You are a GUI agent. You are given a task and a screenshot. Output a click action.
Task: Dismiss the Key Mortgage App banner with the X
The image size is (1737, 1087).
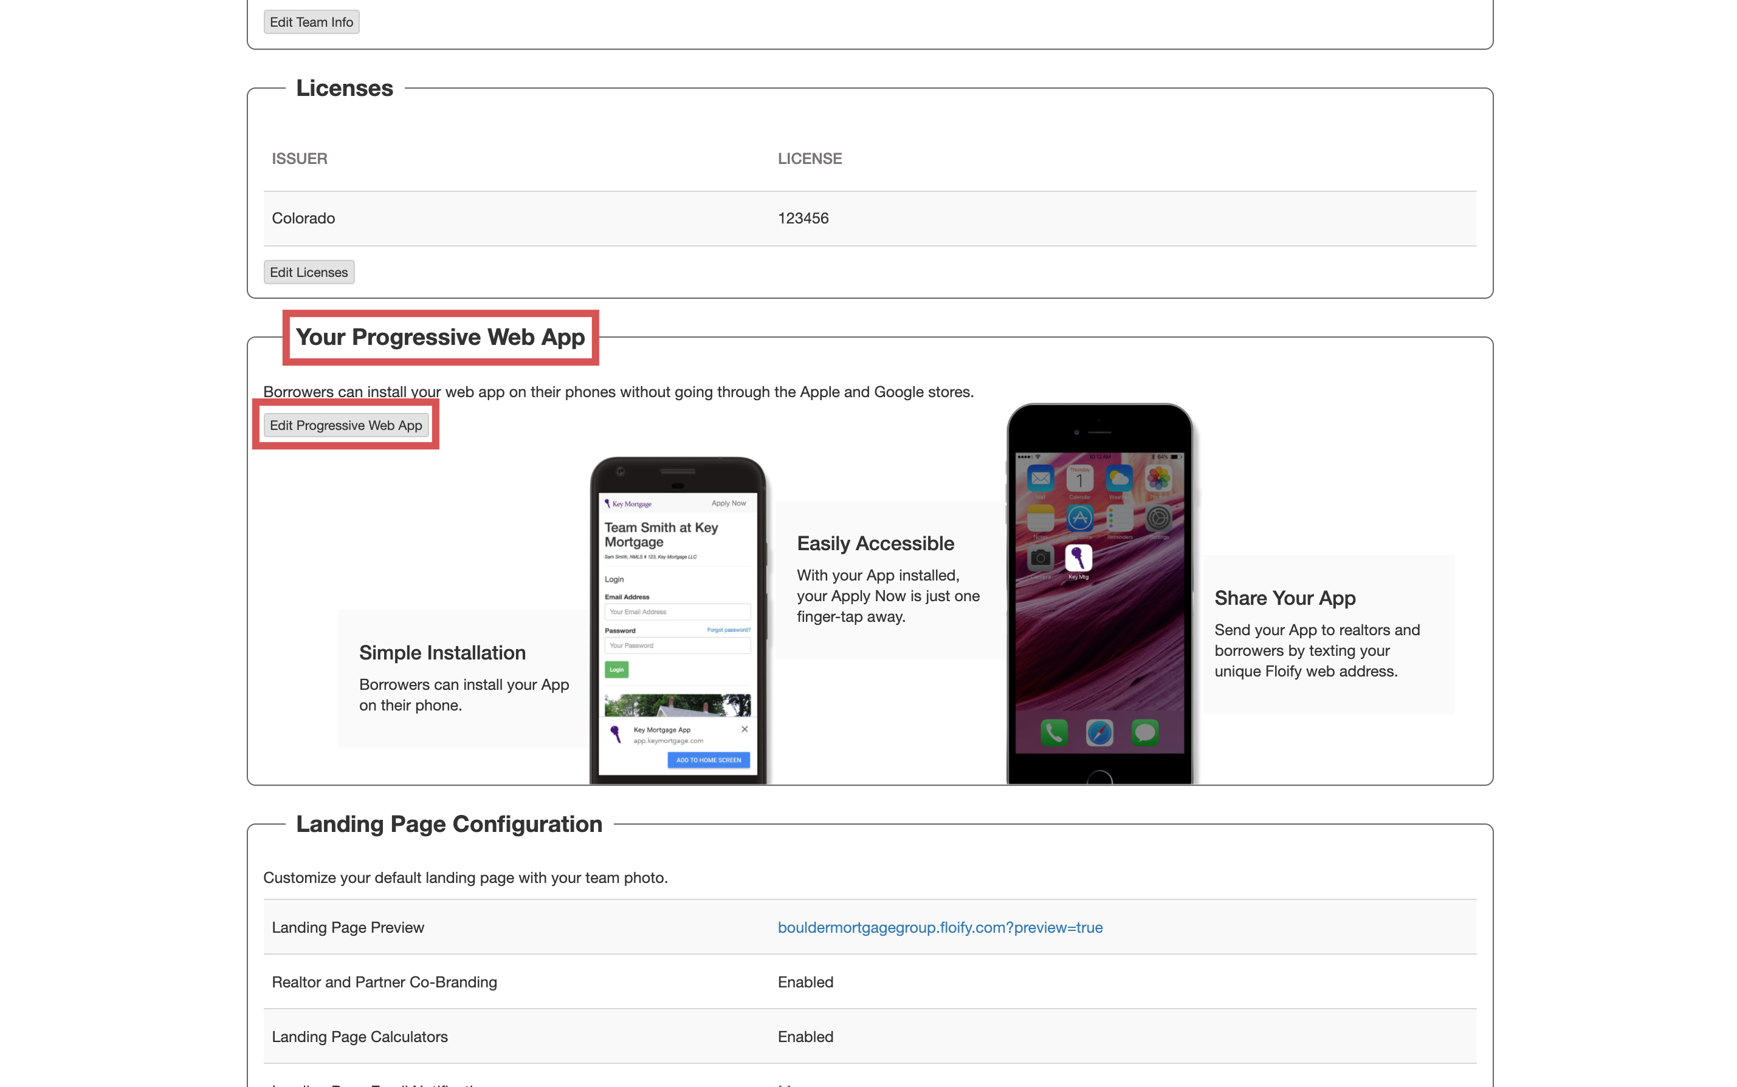(x=744, y=729)
